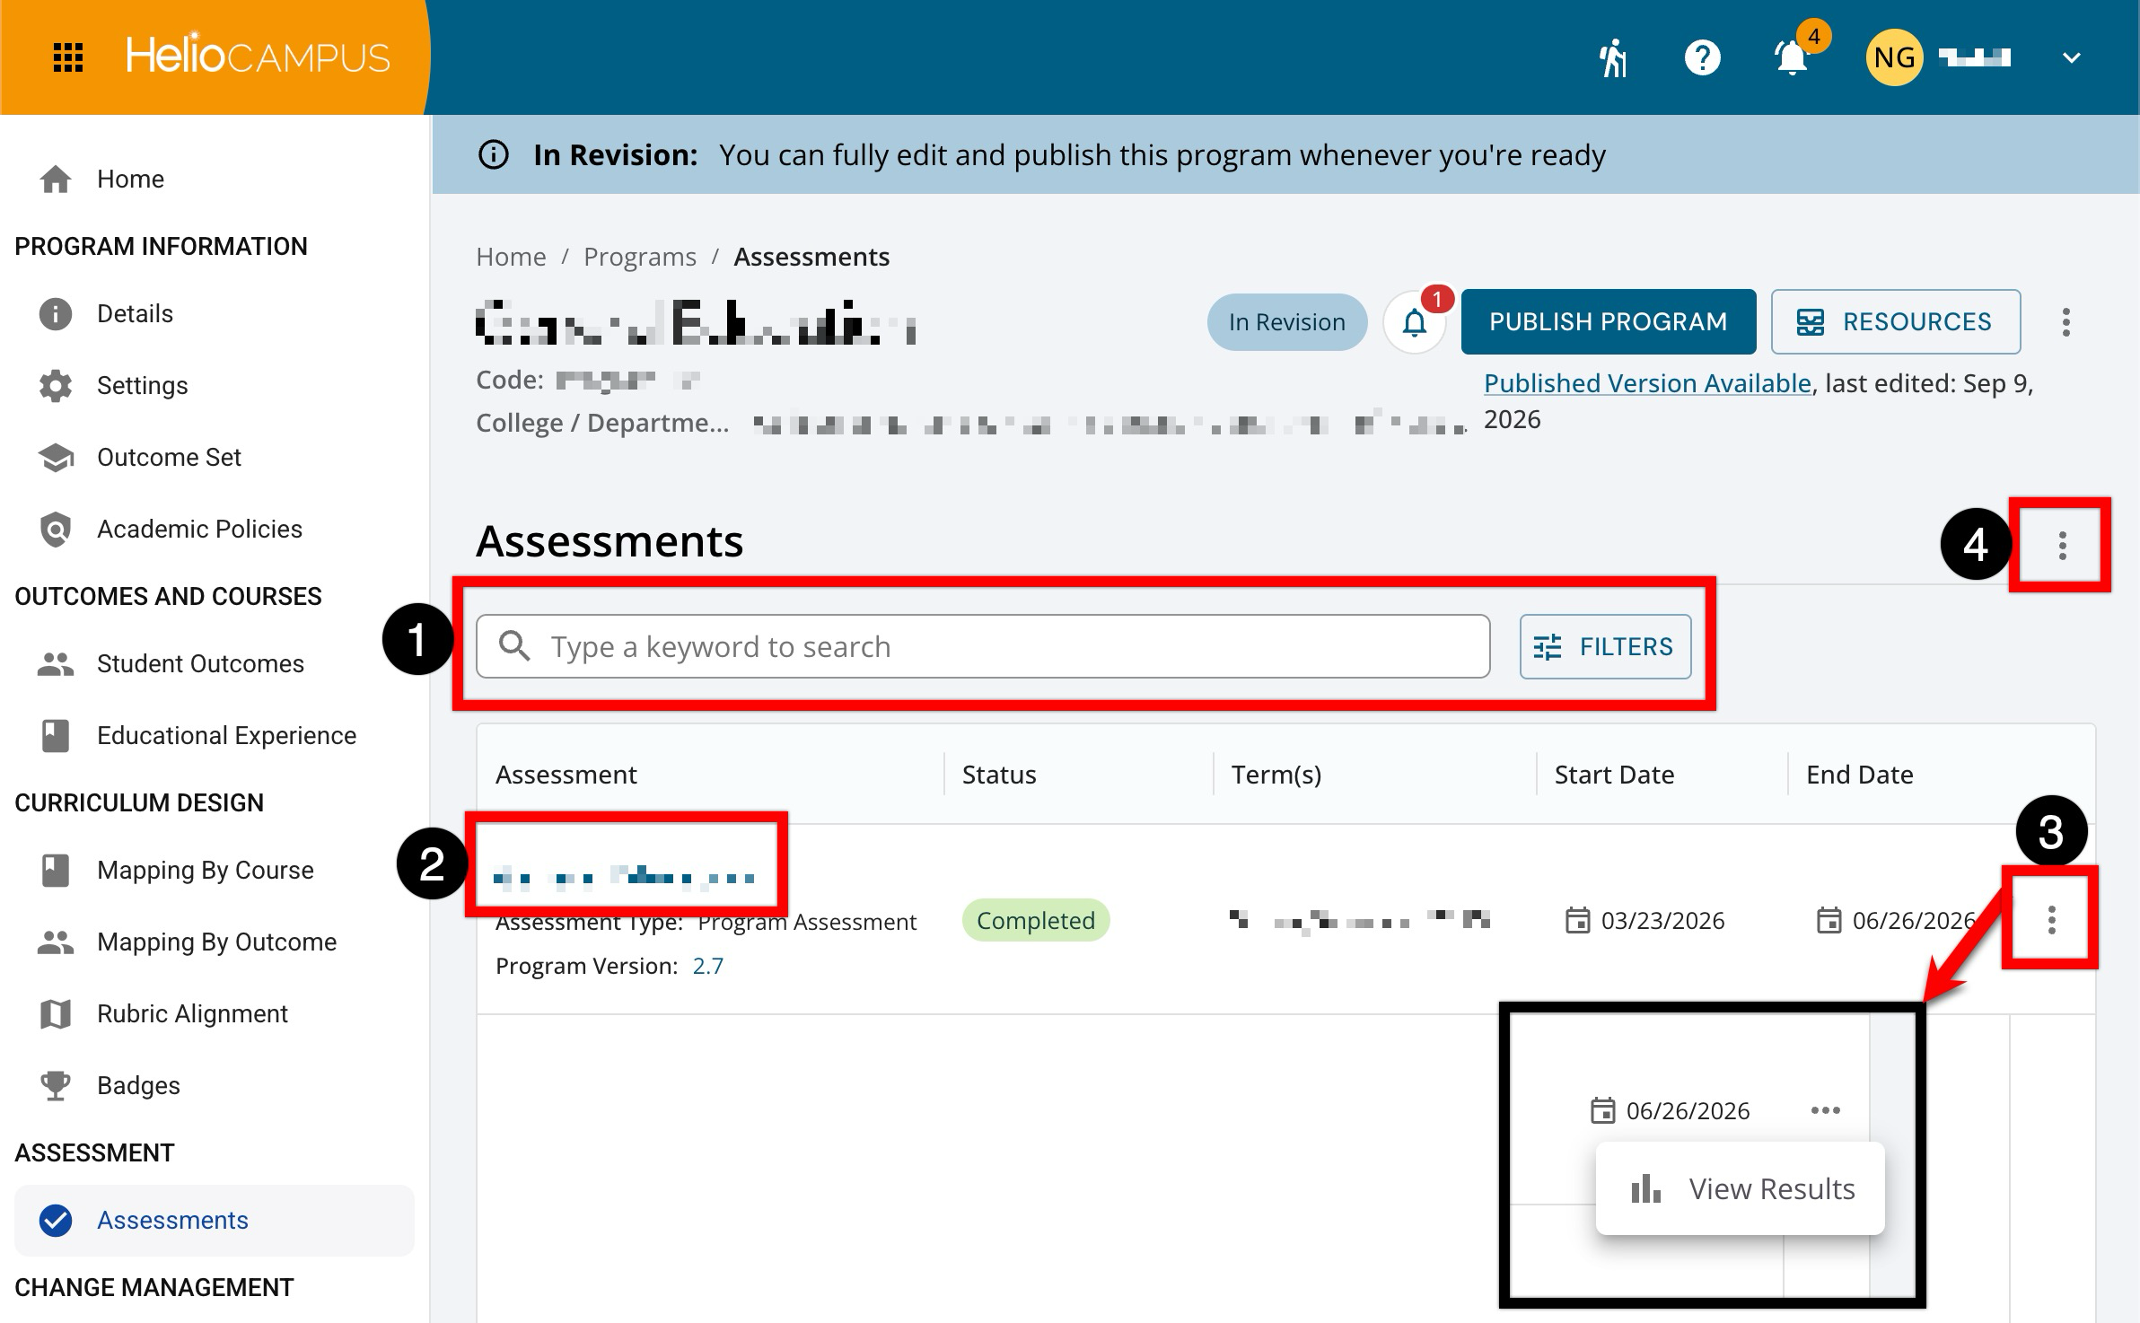Click the Status column header
The image size is (2140, 1323).
coord(999,775)
